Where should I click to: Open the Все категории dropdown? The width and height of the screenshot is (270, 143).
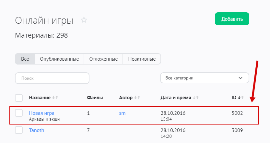pyautogui.click(x=204, y=78)
